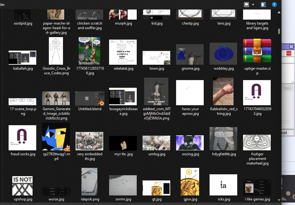Image resolution: width=295 pixels, height=205 pixels.
Task: Click the kid.jpg file name
Action: (x=157, y=23)
